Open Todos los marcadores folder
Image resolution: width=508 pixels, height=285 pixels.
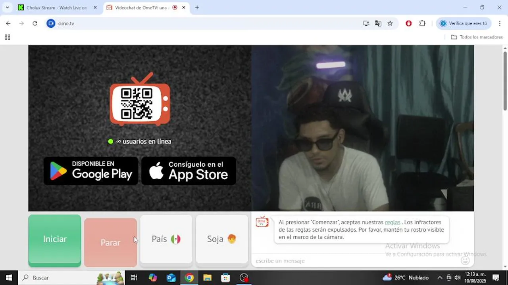click(477, 37)
